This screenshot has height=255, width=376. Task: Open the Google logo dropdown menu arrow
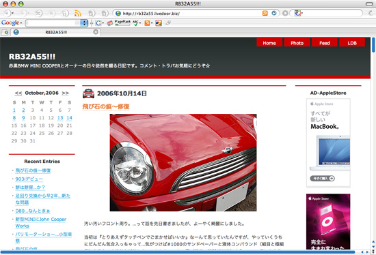pyautogui.click(x=21, y=23)
